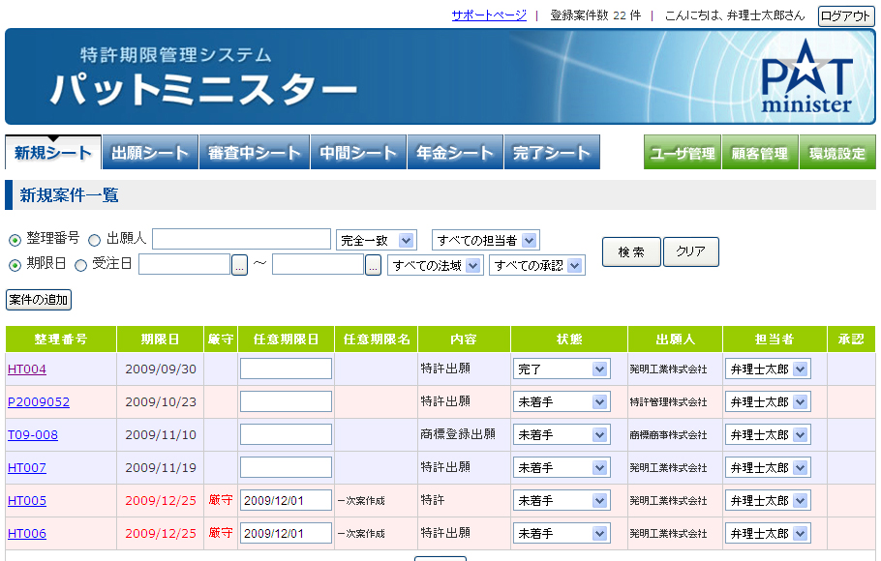Click the 案件の追加 button
Image resolution: width=881 pixels, height=561 pixels.
coord(39,299)
